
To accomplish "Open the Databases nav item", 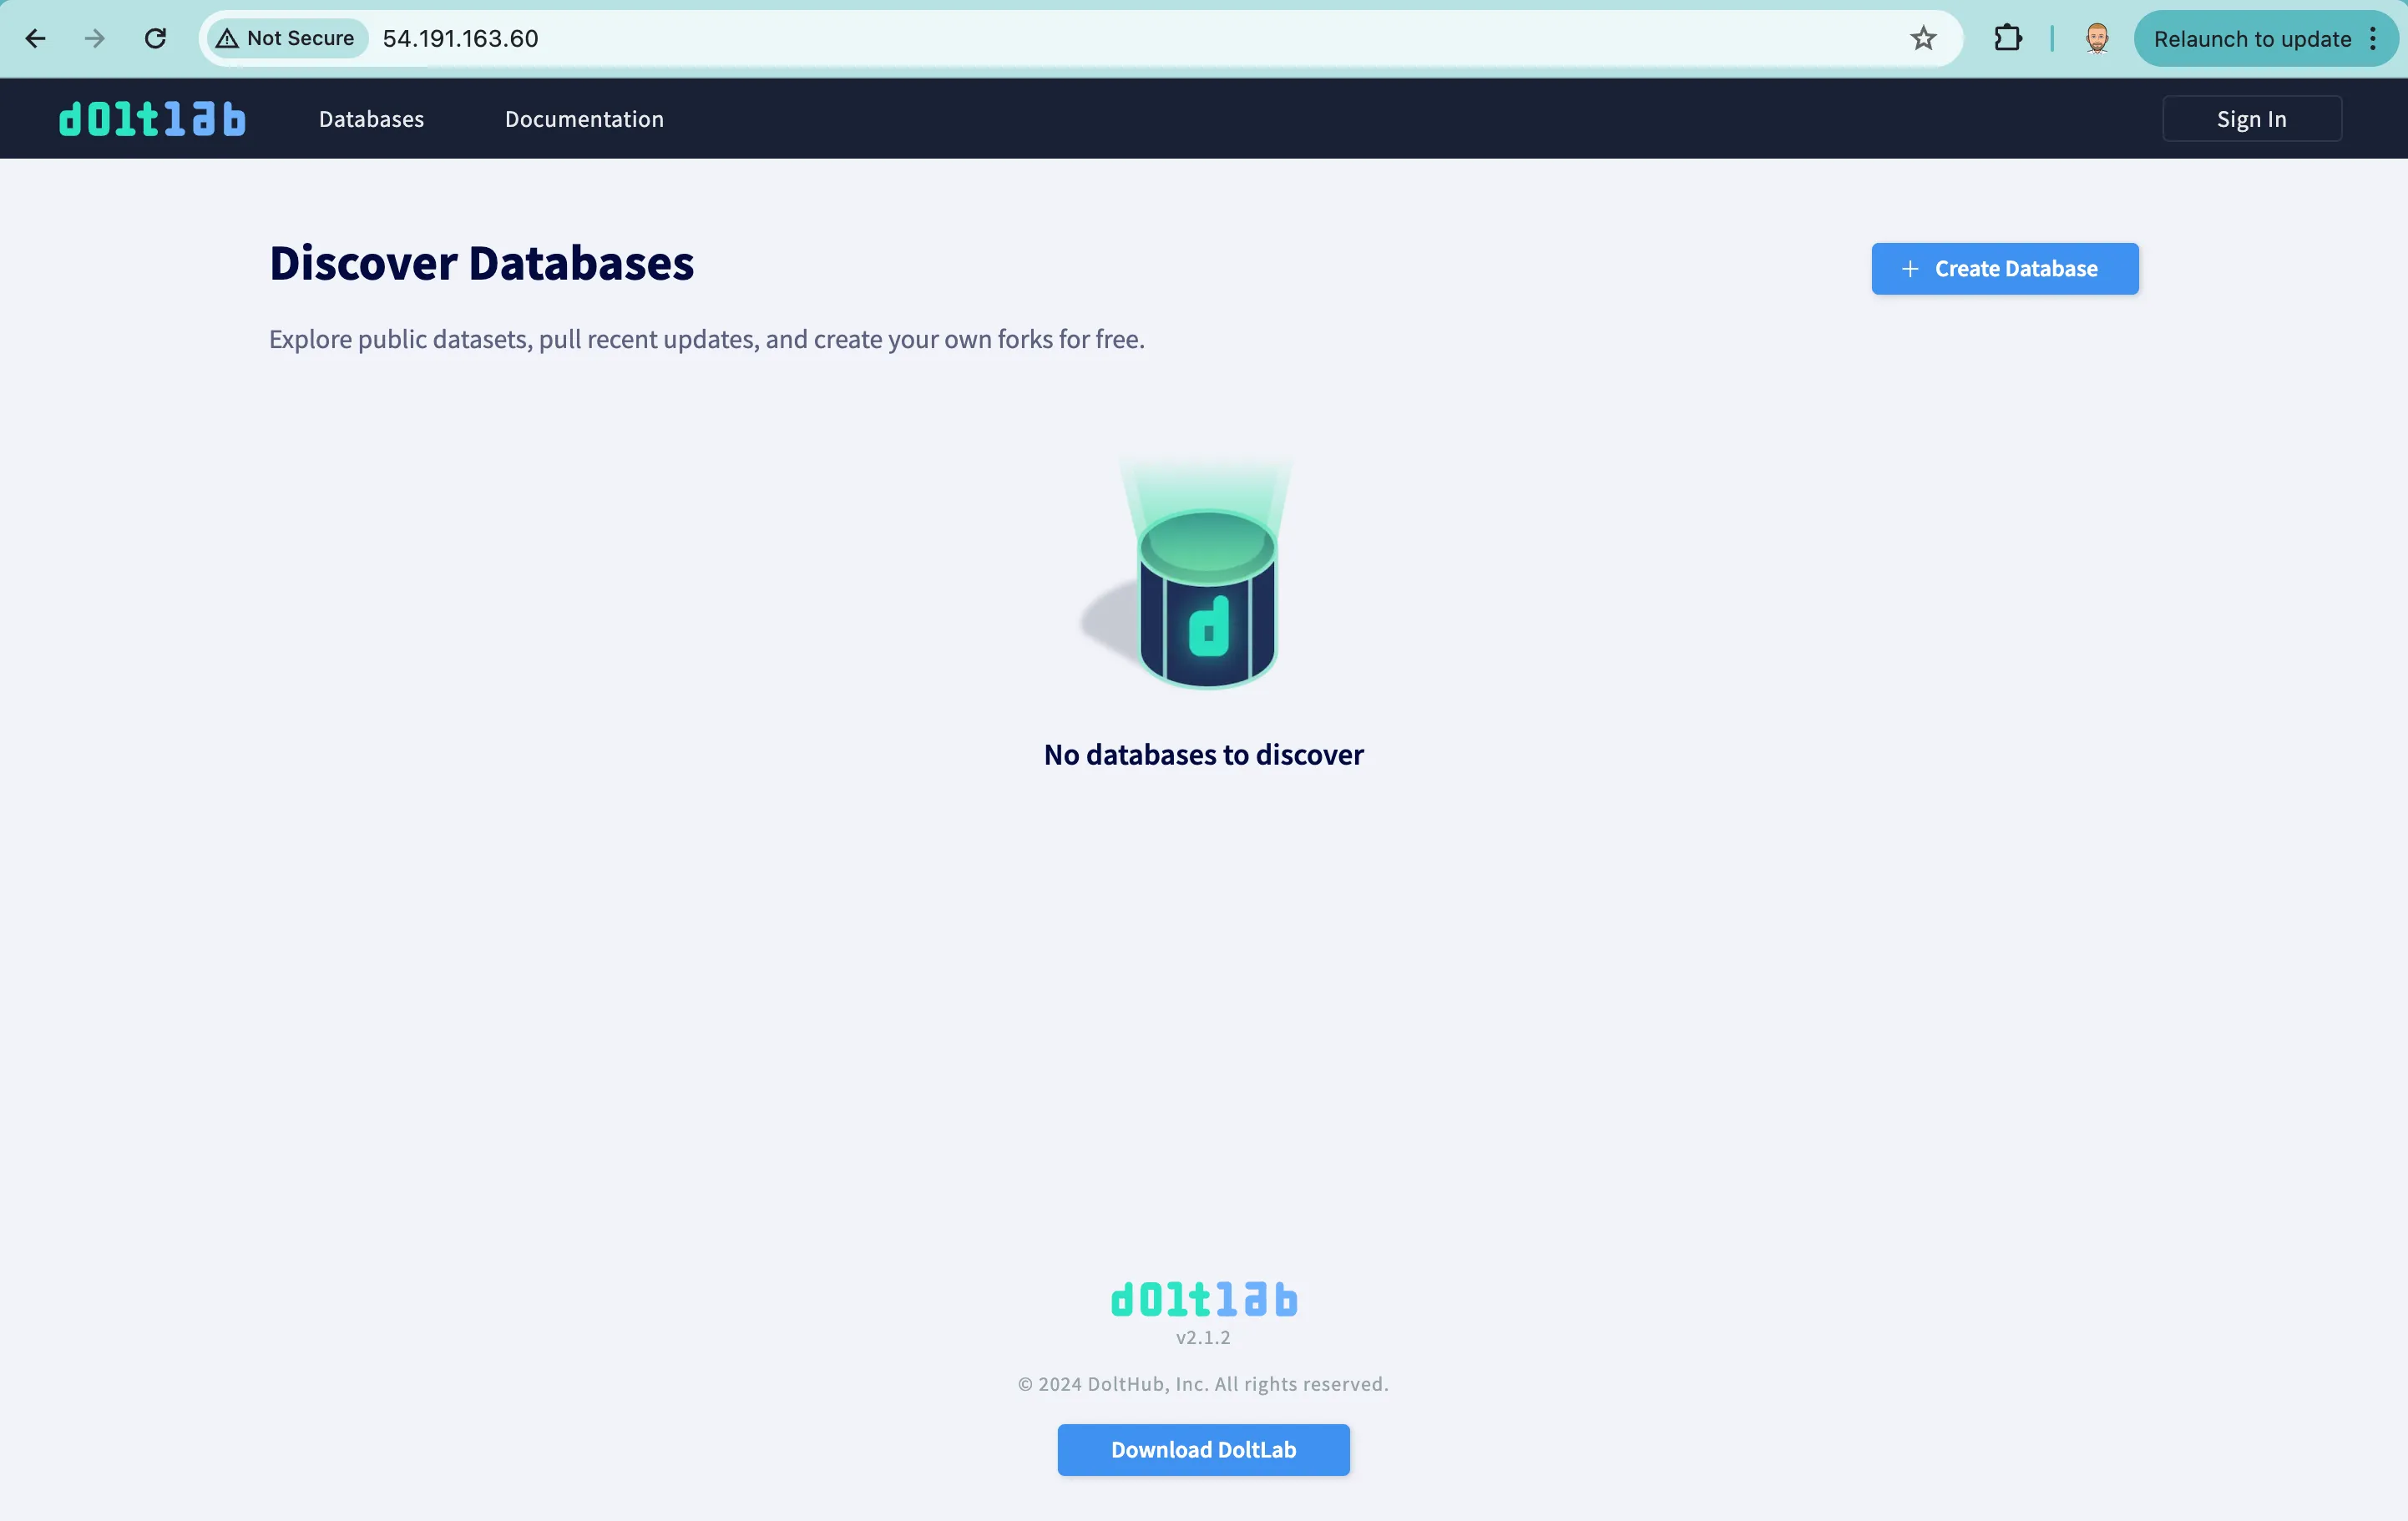I will click(371, 119).
